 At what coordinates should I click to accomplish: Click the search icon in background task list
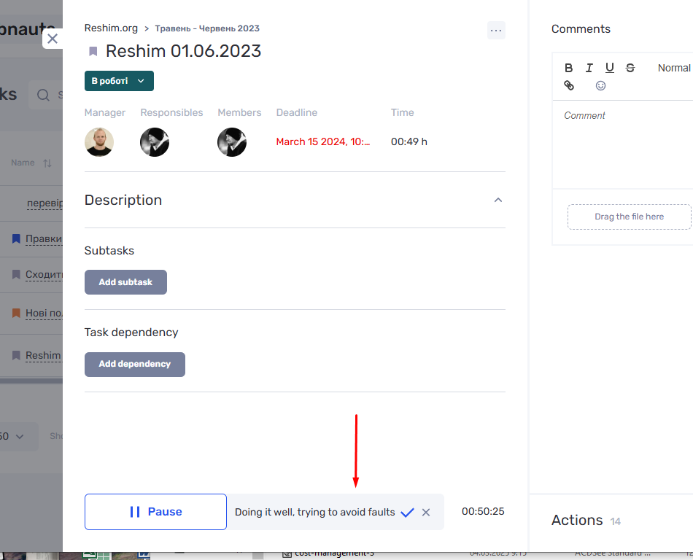(43, 95)
